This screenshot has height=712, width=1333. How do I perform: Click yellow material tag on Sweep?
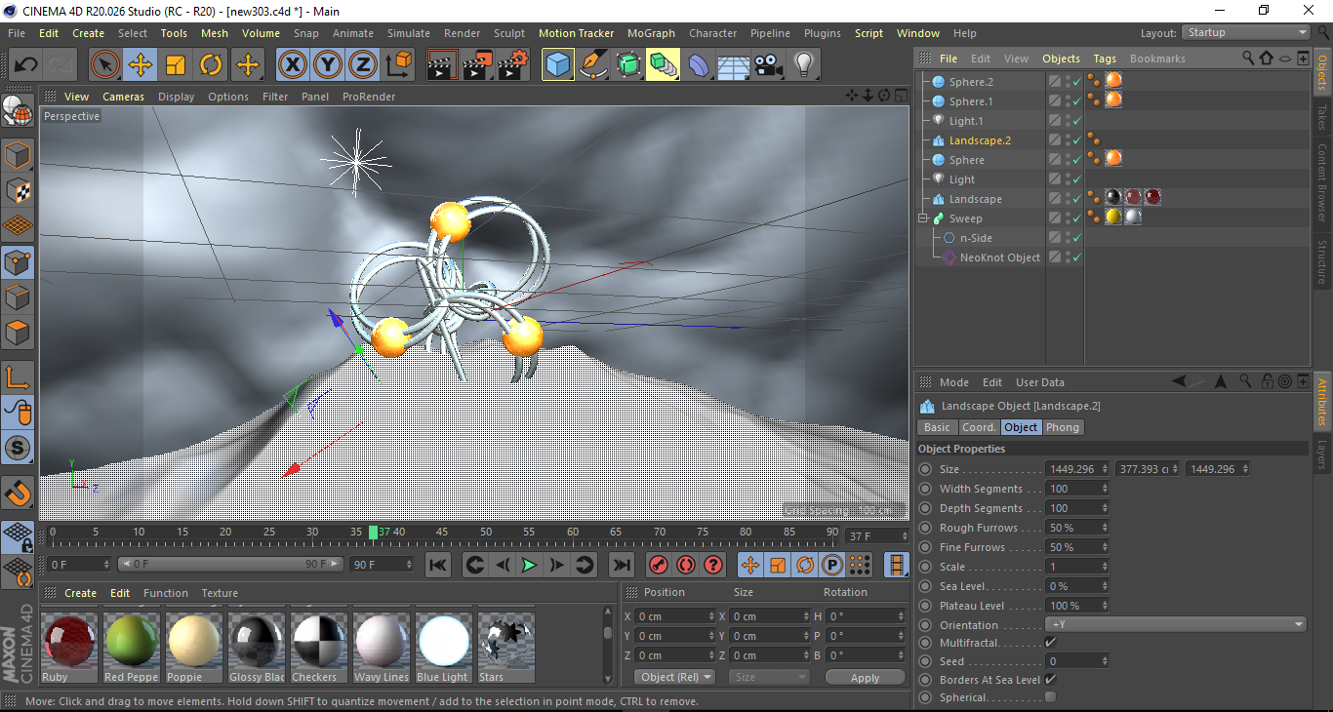1112,217
